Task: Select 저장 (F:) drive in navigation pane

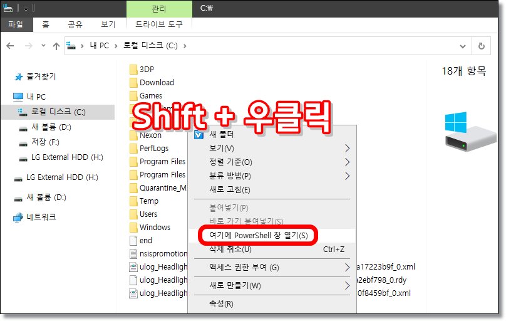Action: [x=45, y=142]
